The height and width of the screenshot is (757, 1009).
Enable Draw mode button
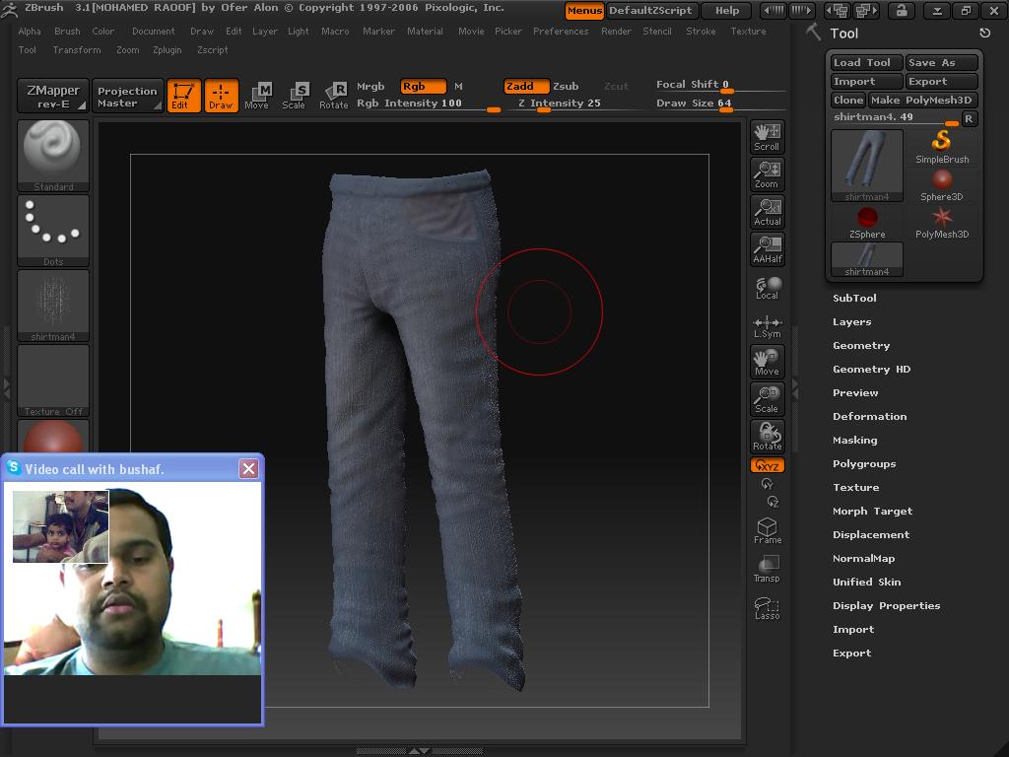222,96
